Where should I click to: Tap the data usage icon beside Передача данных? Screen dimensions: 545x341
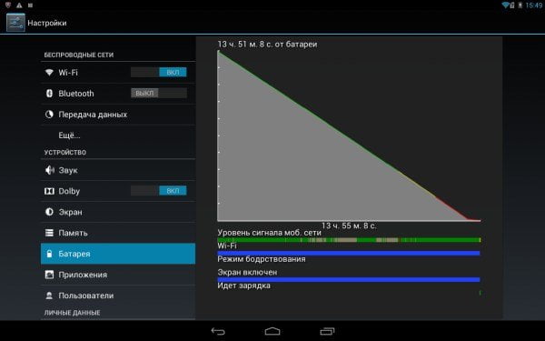click(49, 115)
